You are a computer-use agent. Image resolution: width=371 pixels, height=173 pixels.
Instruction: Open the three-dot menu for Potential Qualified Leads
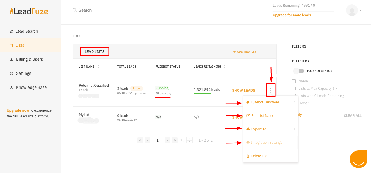pos(271,90)
